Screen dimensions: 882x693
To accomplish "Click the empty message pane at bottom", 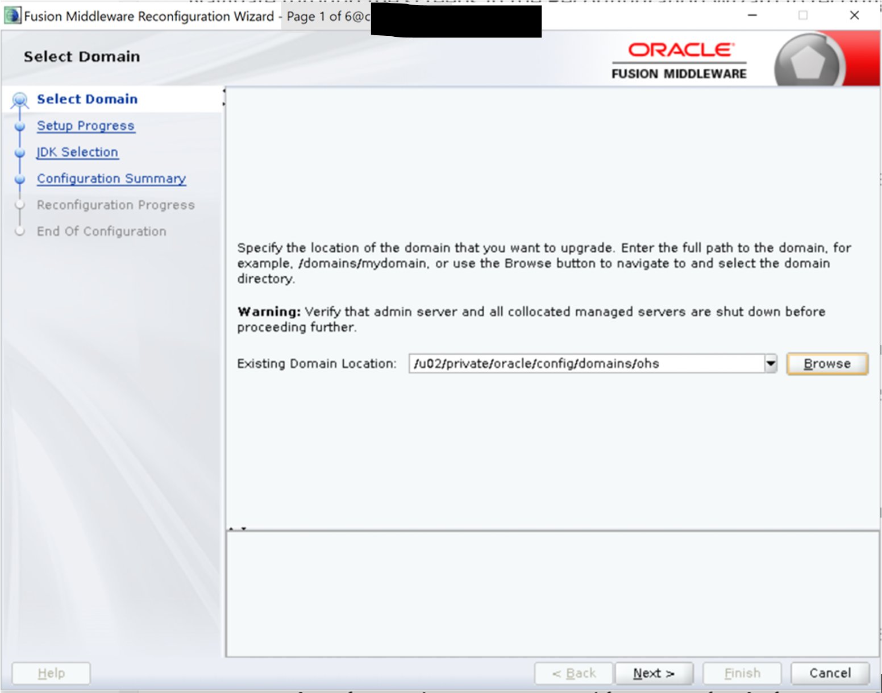I will click(552, 594).
